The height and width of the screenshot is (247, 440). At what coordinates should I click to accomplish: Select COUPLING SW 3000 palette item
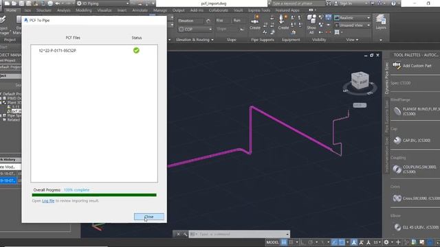tap(415, 169)
